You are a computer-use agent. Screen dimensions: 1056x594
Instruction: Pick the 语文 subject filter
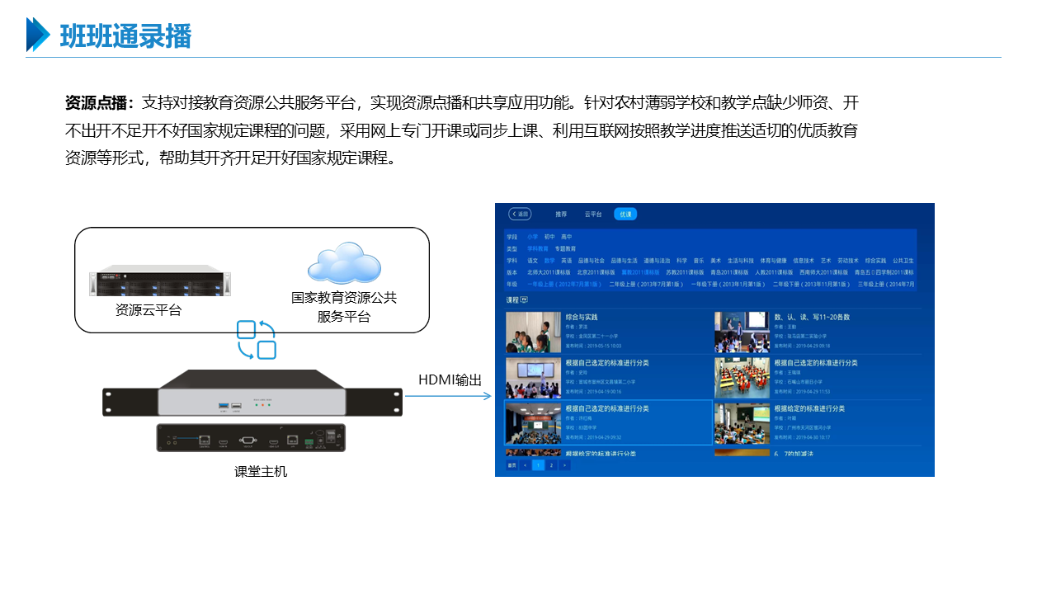[532, 260]
